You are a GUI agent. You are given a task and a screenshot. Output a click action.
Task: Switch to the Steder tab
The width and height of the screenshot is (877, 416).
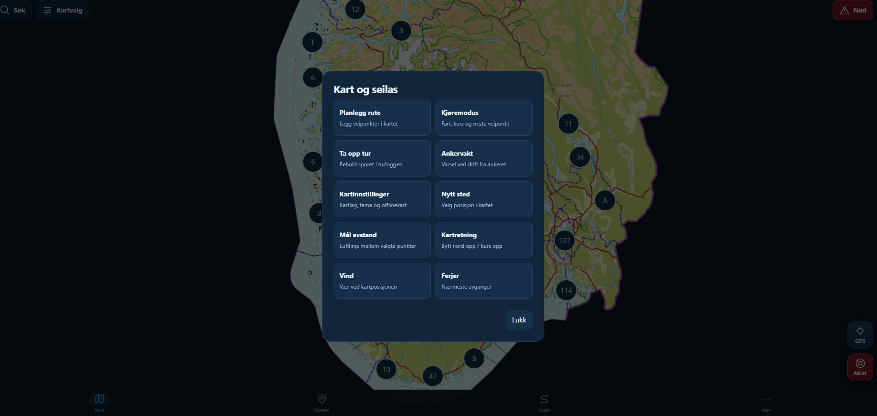(322, 403)
